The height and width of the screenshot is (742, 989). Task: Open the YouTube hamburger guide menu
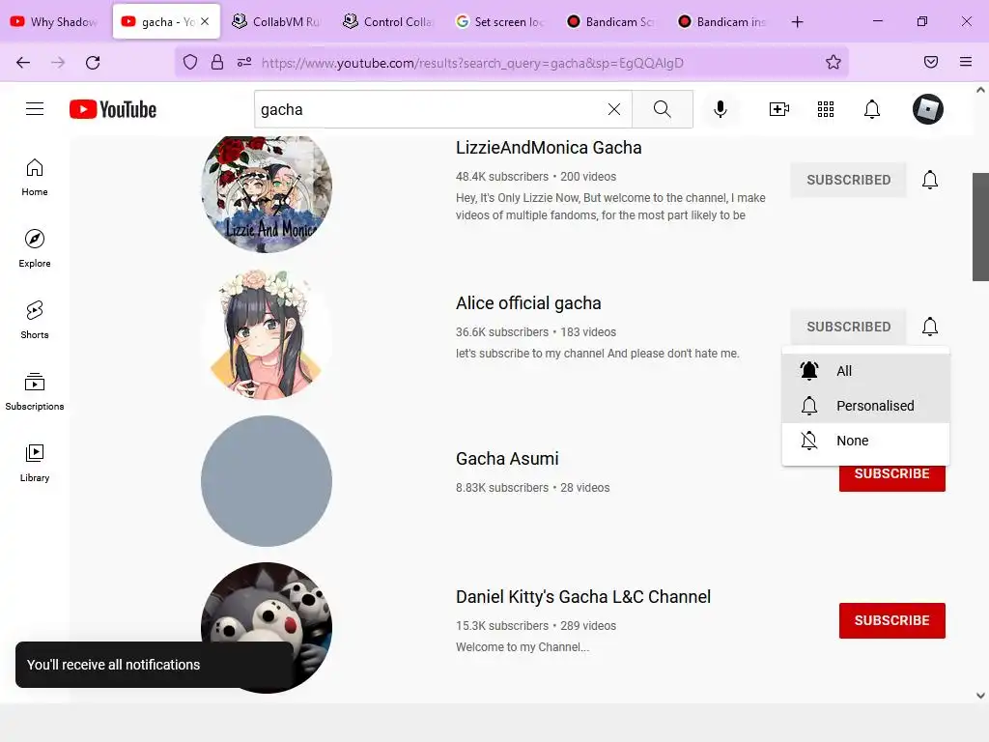click(x=35, y=109)
